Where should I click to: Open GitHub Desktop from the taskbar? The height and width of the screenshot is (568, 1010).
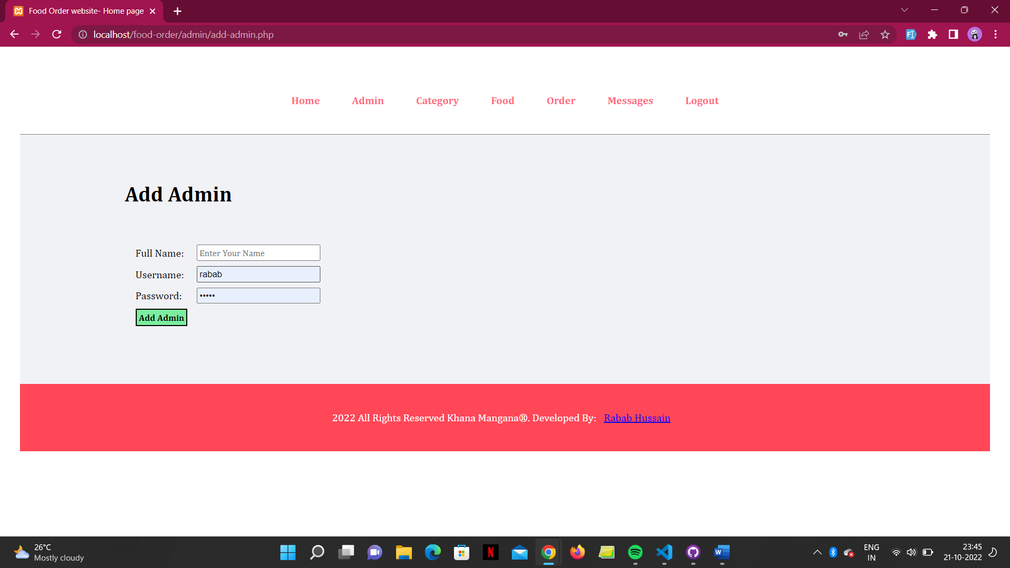coord(693,553)
